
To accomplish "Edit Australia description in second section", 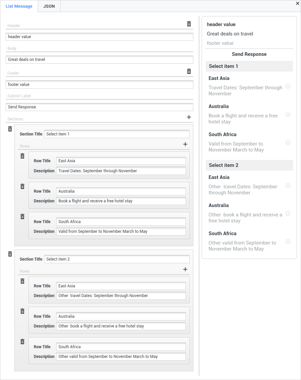I will pyautogui.click(x=121, y=326).
